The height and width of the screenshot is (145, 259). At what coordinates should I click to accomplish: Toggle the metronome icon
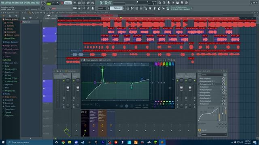75,3
